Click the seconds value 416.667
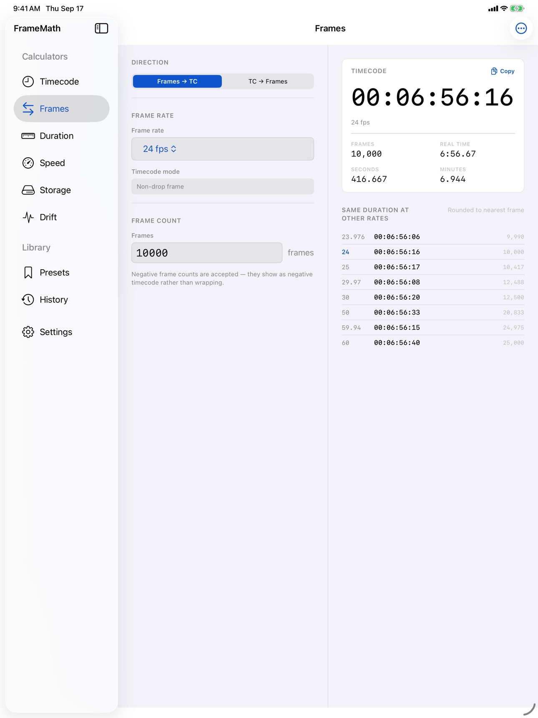This screenshot has height=718, width=538. (369, 179)
